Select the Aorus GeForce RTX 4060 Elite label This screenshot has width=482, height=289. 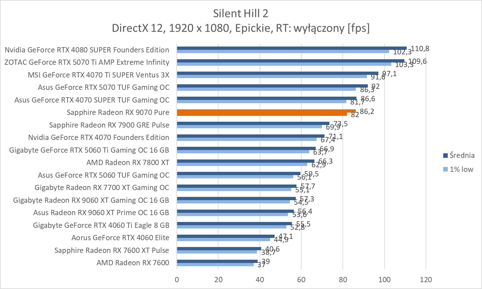120,238
